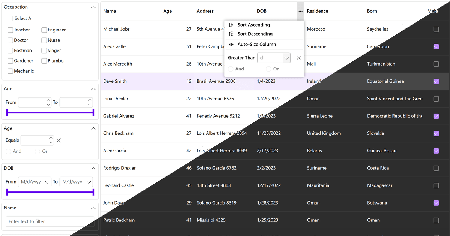Increment the Age From value with up stepper
This screenshot has height=236, width=450.
[x=48, y=100]
